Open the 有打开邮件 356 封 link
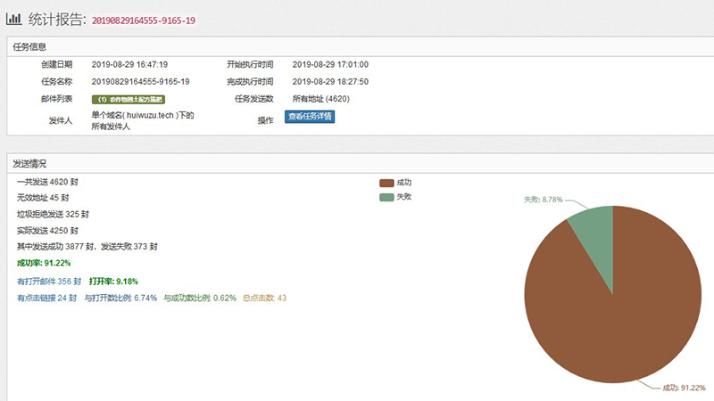The image size is (714, 401). (49, 281)
